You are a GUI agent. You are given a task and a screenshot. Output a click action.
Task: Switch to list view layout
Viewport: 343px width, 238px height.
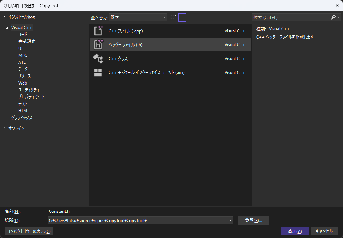(x=182, y=17)
